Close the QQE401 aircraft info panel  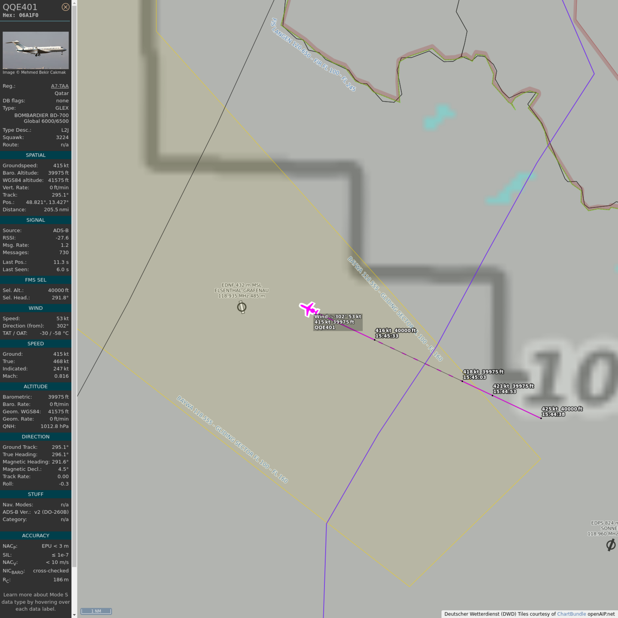point(65,7)
